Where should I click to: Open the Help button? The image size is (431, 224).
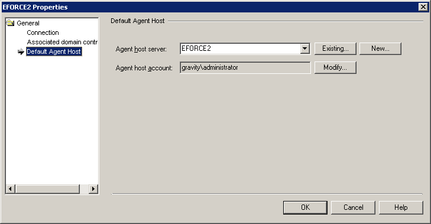pos(401,207)
